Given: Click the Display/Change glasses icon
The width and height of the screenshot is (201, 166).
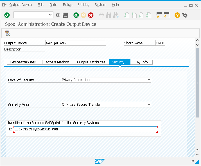Looking at the screenshot, I should pos(8,33).
